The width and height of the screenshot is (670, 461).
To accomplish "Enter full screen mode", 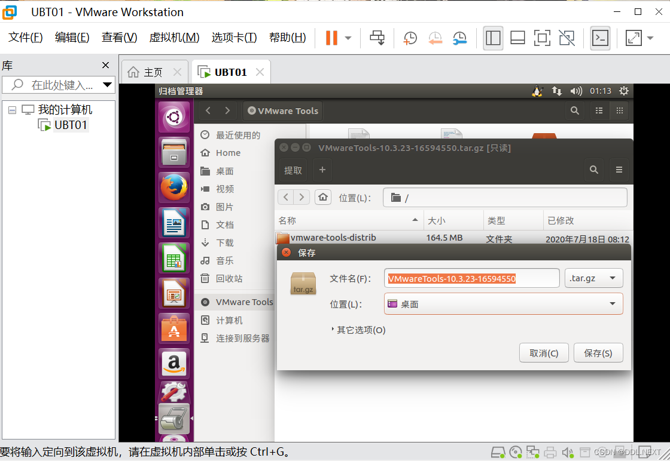I will [542, 38].
